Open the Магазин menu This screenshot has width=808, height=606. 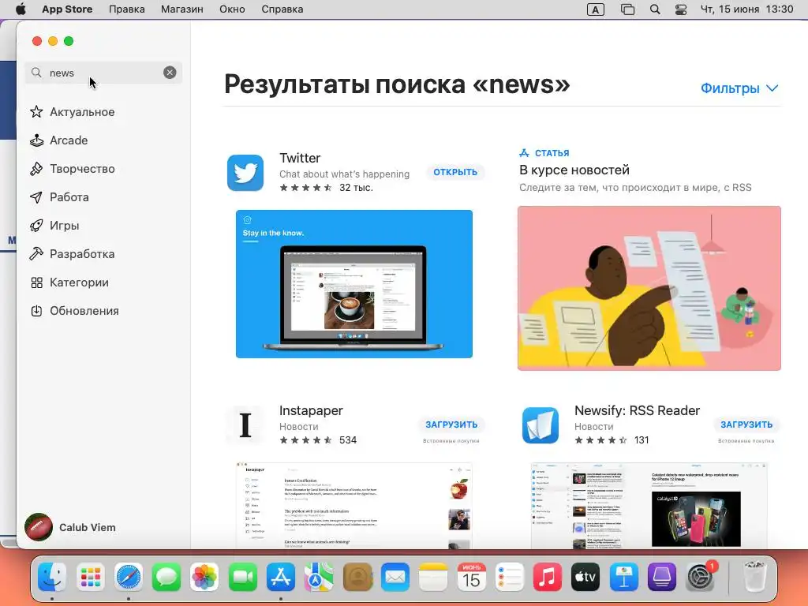(x=182, y=9)
